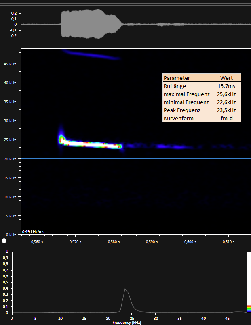Click the spectrum peak near 24 kHz
Screen dimensions: 251x325
coord(125,289)
